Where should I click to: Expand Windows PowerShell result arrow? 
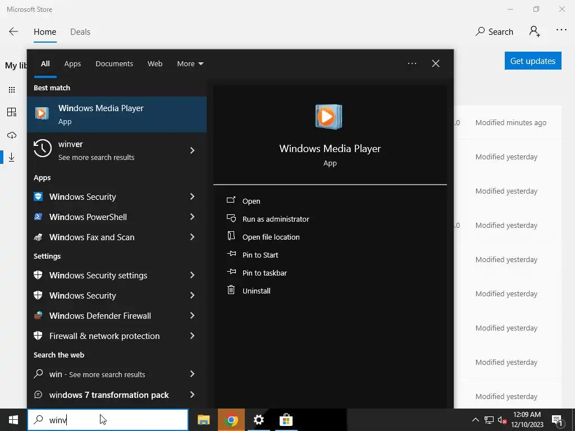coord(192,217)
